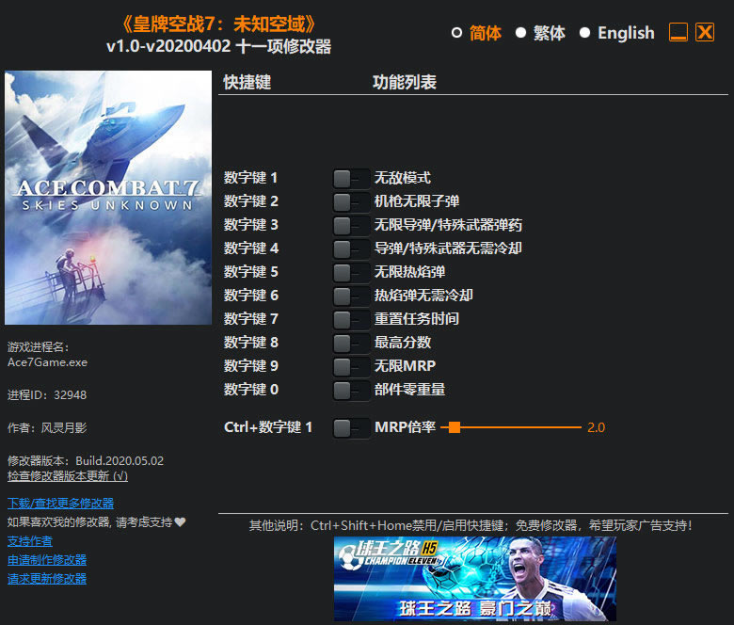Enable MRP倍率 multiplier toggle

351,427
